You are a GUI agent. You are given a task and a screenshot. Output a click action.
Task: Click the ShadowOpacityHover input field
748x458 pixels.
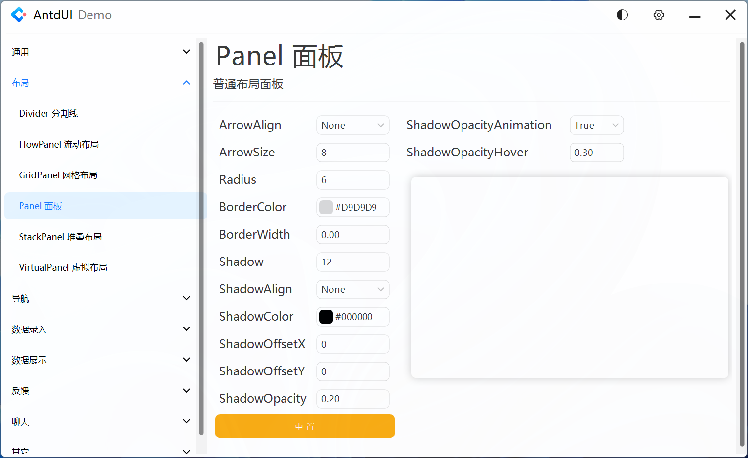click(596, 153)
